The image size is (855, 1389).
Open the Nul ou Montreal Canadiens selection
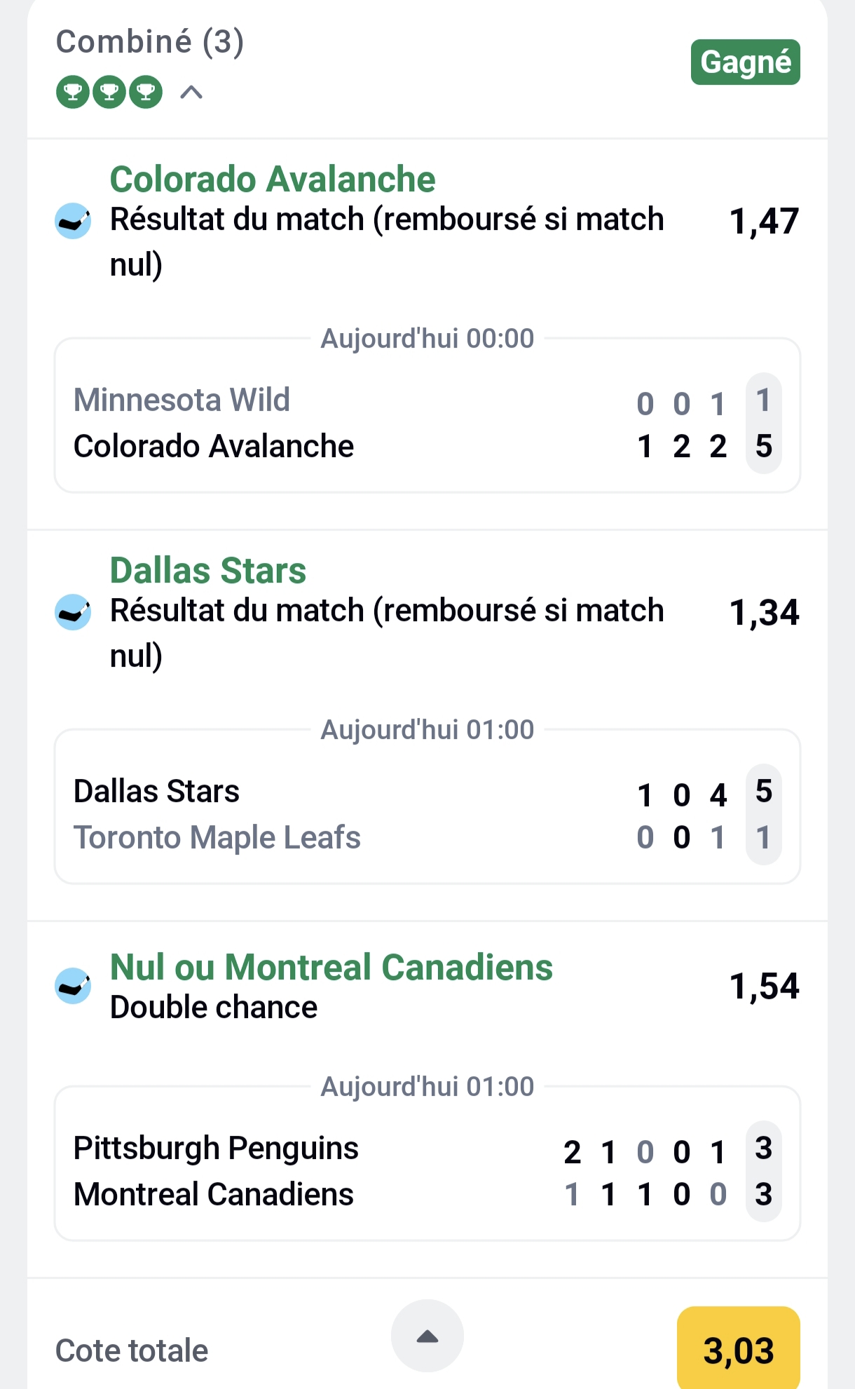point(331,968)
